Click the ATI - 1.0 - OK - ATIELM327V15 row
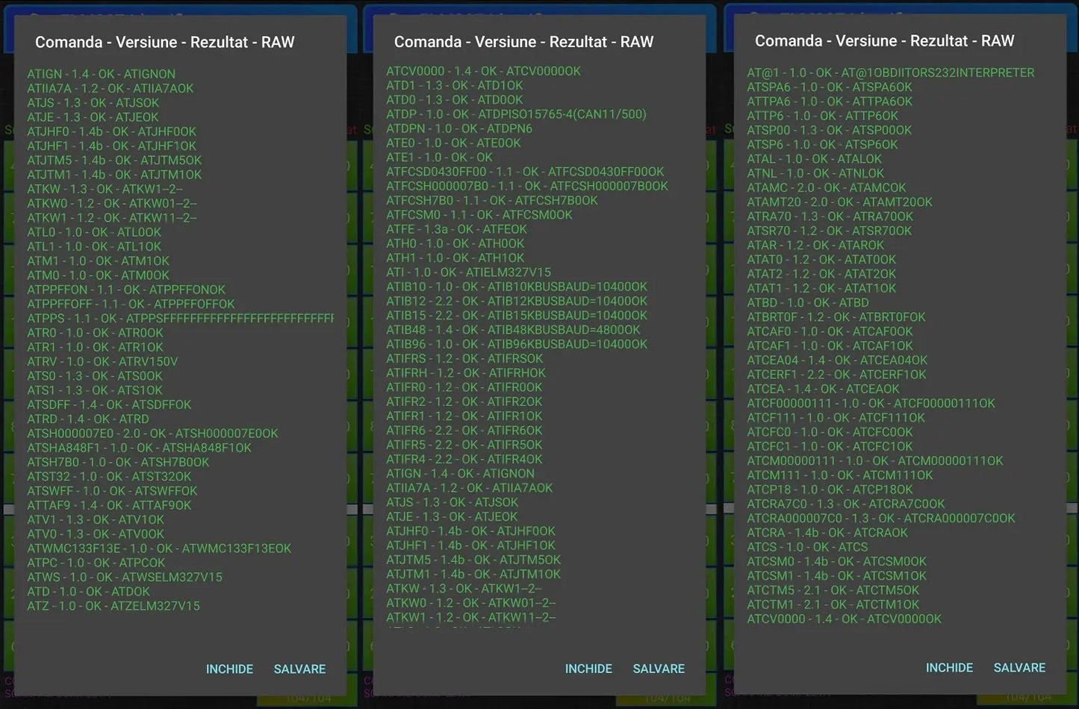 pyautogui.click(x=468, y=272)
